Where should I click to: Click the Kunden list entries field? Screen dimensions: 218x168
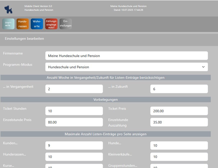[x=74, y=145]
